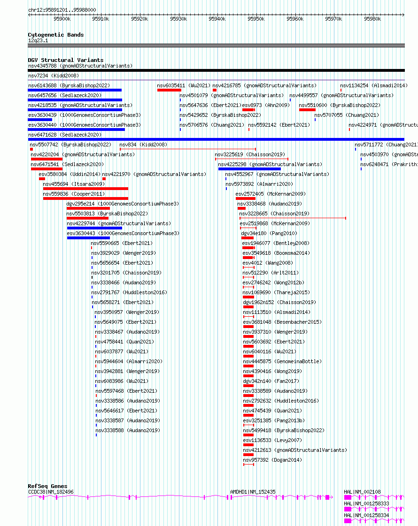Click nsv5647636 (Ebert2021) label
Image resolution: width=418 pixels, height=526 pixels.
point(210,105)
